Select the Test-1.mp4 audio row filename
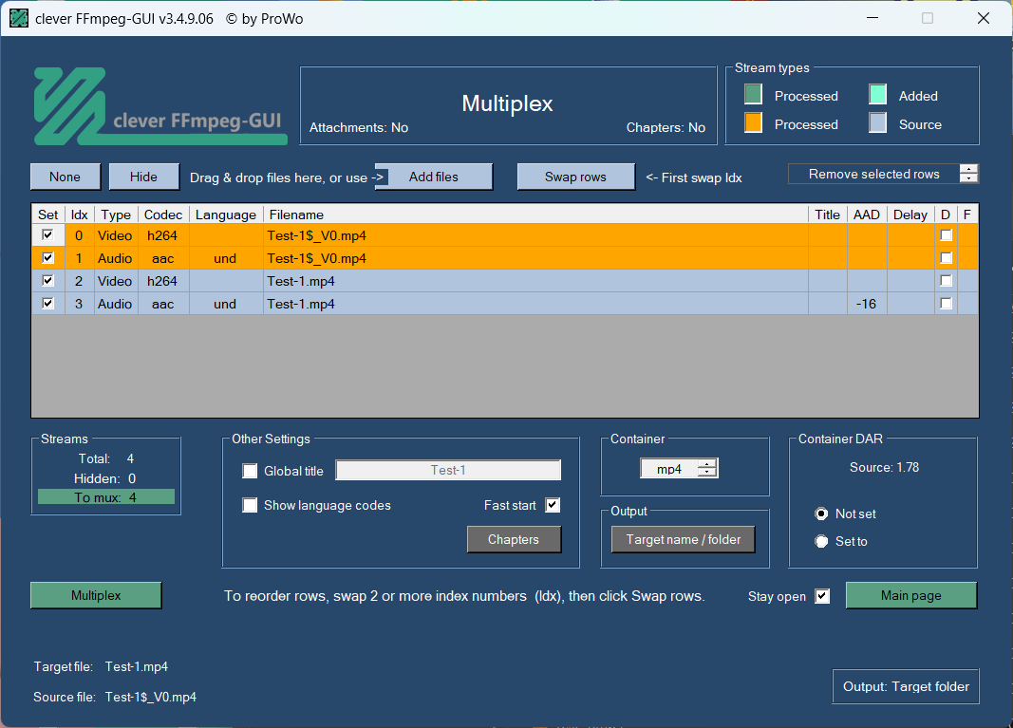 click(x=301, y=304)
